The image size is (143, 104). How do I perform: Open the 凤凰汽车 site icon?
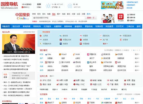tap(46, 62)
